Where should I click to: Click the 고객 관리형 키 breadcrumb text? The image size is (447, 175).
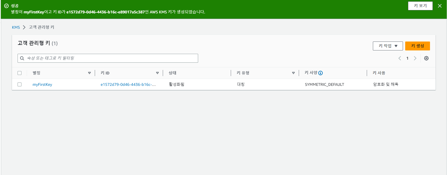(42, 27)
